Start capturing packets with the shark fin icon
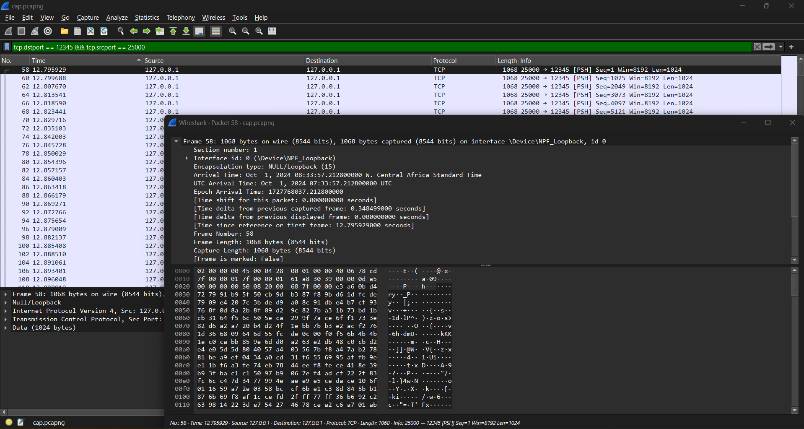The width and height of the screenshot is (804, 429). pyautogui.click(x=8, y=31)
